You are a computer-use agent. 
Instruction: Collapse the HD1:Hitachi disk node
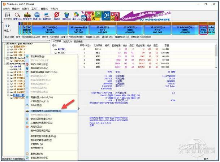click(5, 58)
